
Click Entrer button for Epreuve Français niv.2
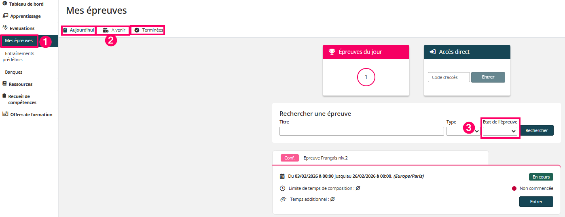[x=536, y=202]
